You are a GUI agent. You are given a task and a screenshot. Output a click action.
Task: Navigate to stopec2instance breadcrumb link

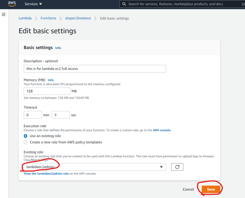(78, 18)
